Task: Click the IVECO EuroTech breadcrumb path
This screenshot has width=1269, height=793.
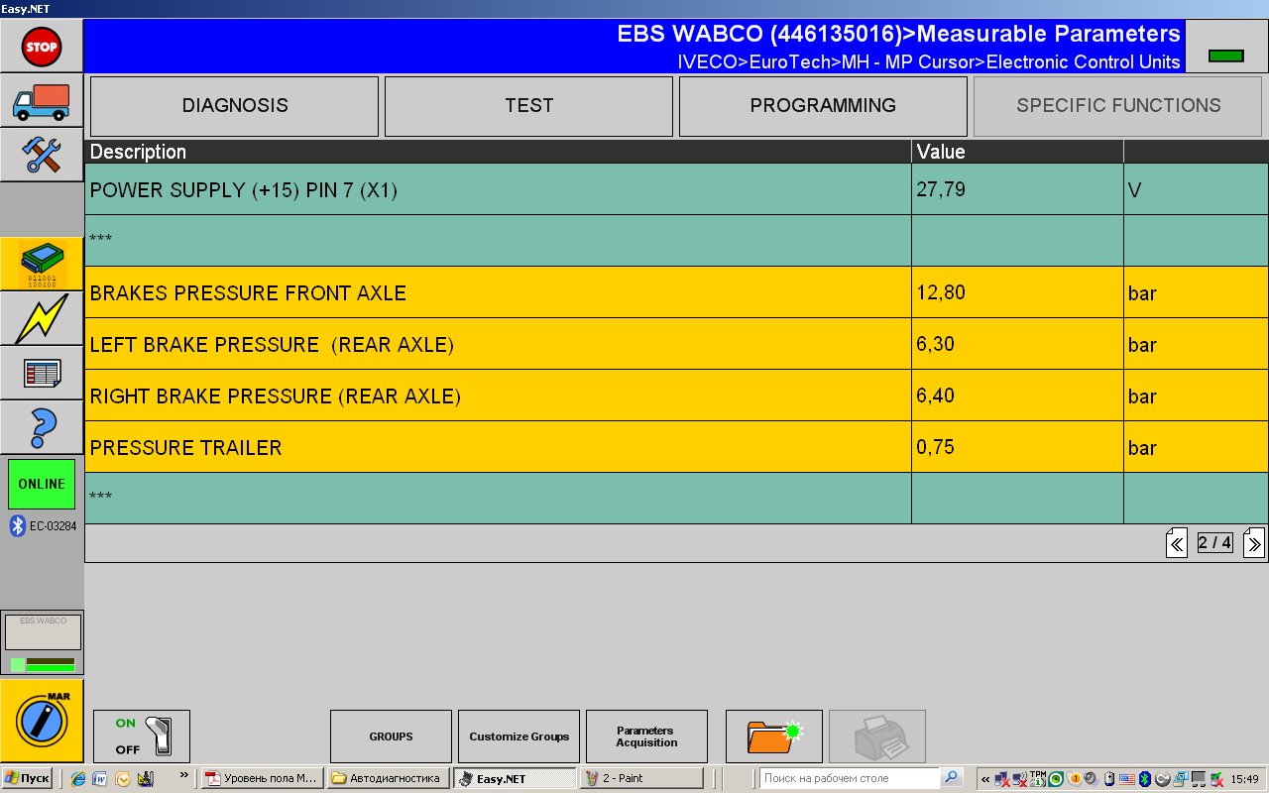Action: 929,61
